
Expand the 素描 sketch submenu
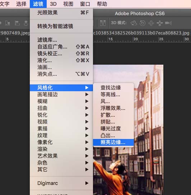tap(61, 129)
